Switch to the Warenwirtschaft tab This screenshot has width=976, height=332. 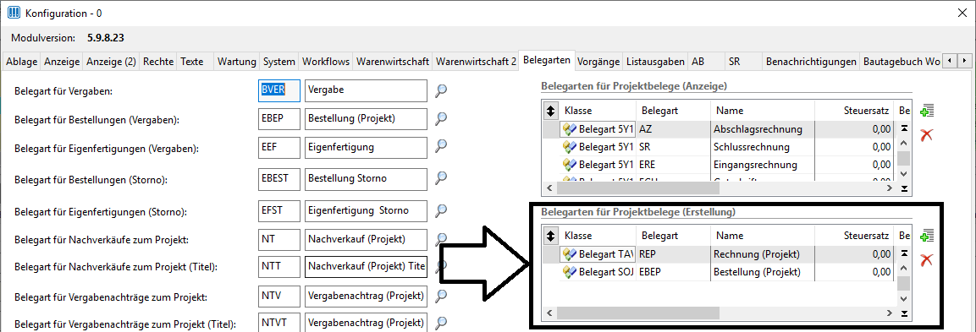click(392, 62)
